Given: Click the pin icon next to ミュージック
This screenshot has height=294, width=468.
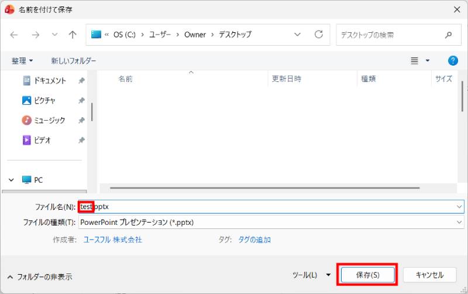Looking at the screenshot, I should [81, 121].
